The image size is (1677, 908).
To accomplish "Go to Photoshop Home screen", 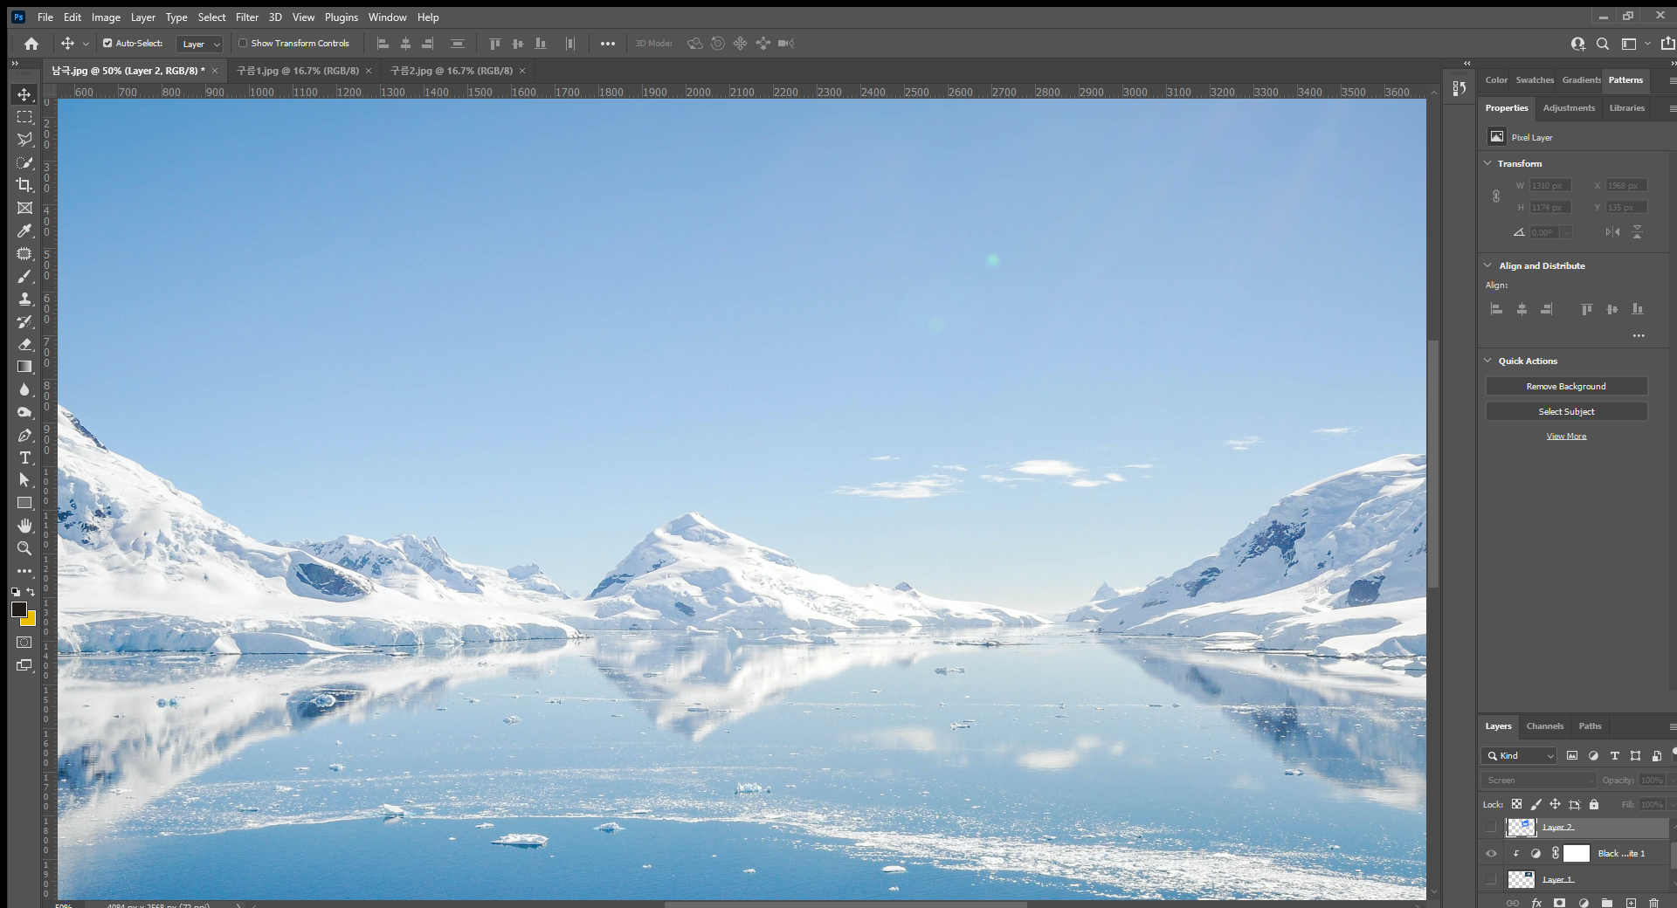I will [x=31, y=44].
